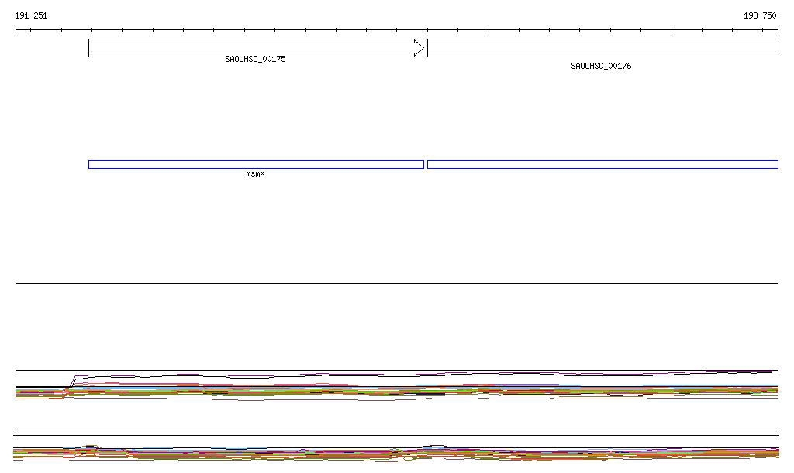Screen dimensions: 794x473
Task: Select the blue msmX annotation rectangle
Action: (256, 164)
